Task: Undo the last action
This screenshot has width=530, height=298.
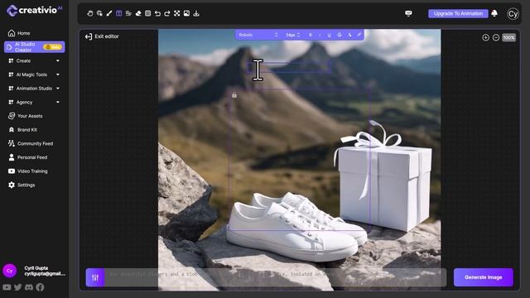Action: coord(157,13)
